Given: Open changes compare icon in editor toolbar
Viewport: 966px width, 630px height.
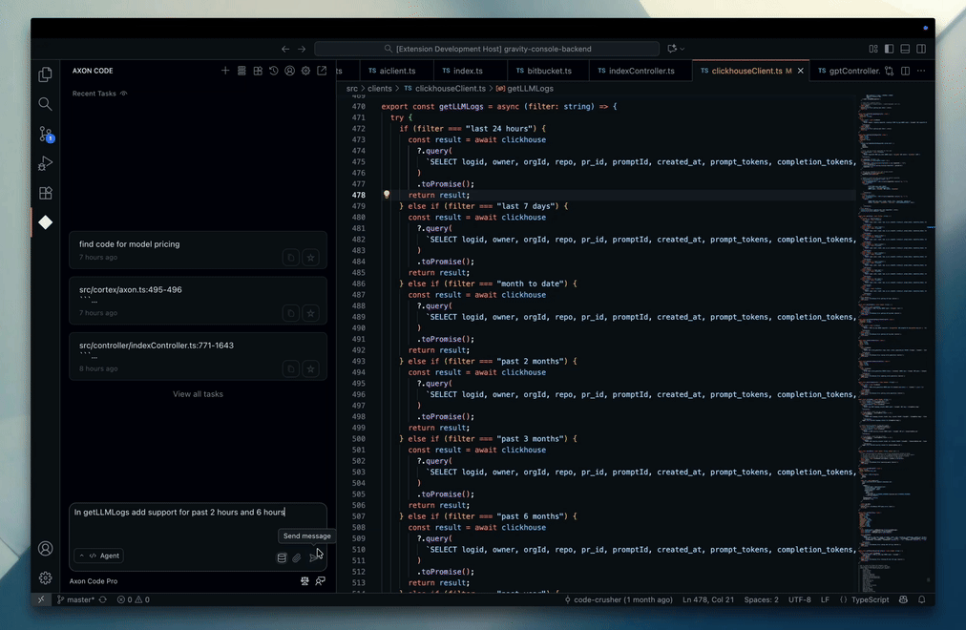Looking at the screenshot, I should click(889, 71).
